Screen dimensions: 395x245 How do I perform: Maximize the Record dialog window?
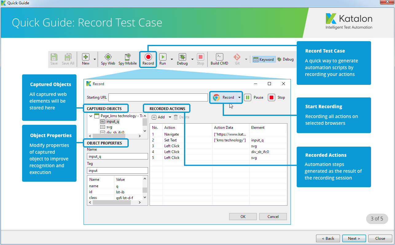[269, 84]
